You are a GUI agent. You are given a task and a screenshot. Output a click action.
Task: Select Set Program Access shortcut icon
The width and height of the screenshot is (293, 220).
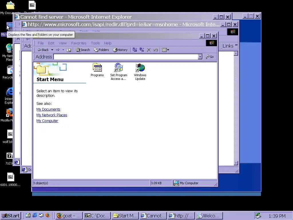click(x=119, y=72)
